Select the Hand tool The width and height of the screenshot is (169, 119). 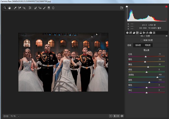[10, 8]
